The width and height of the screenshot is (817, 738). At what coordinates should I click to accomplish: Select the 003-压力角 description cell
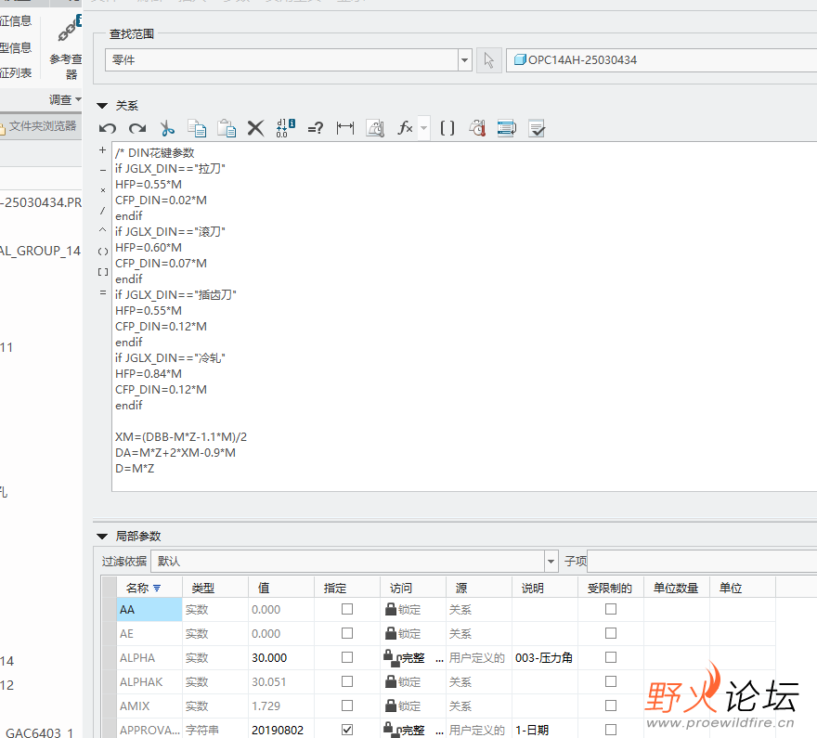(x=544, y=658)
